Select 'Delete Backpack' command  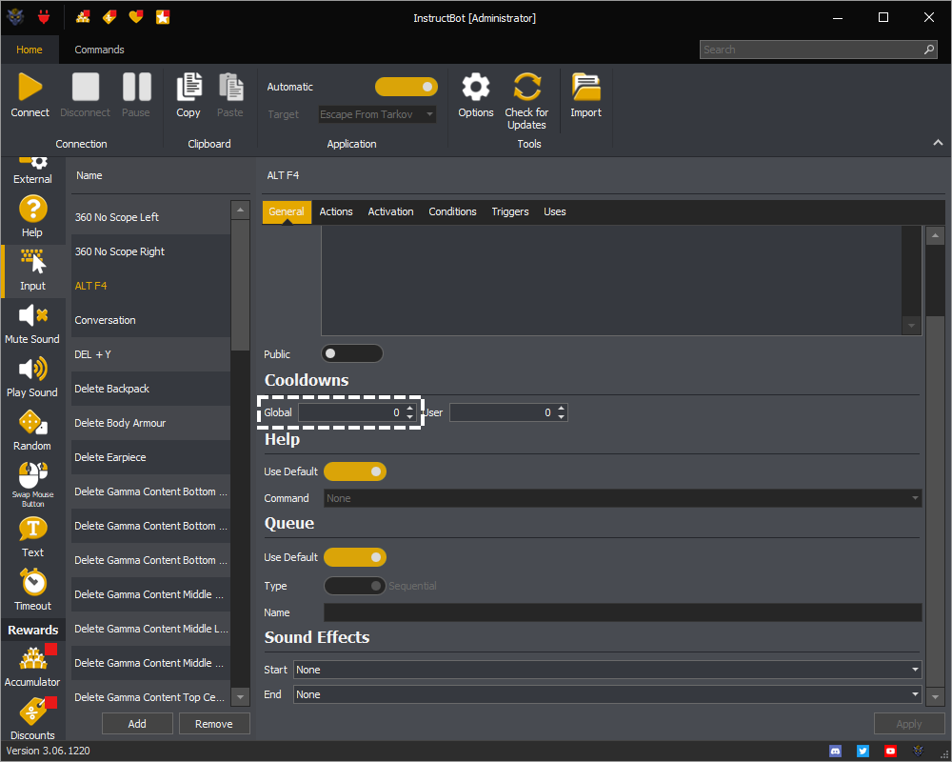(x=150, y=389)
